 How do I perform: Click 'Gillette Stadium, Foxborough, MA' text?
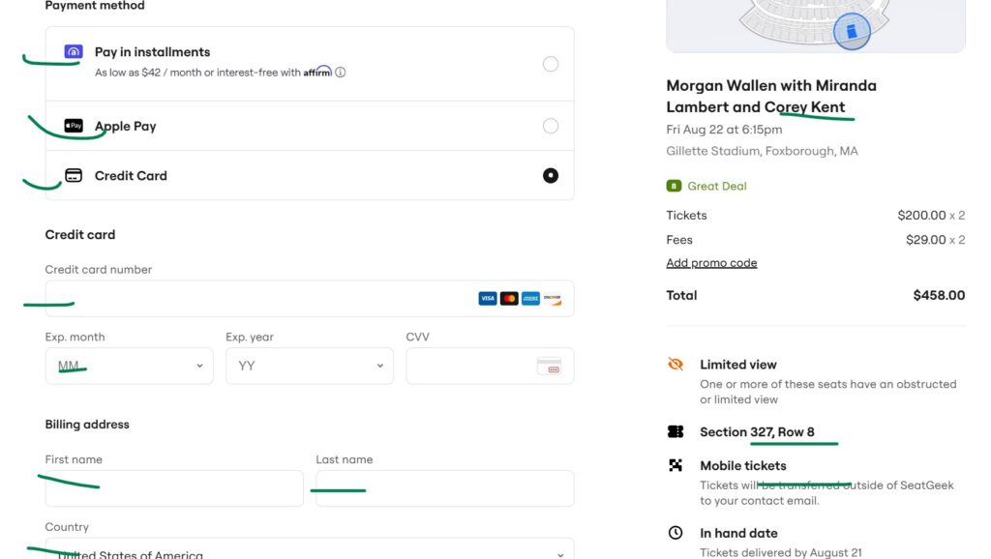pyautogui.click(x=763, y=151)
